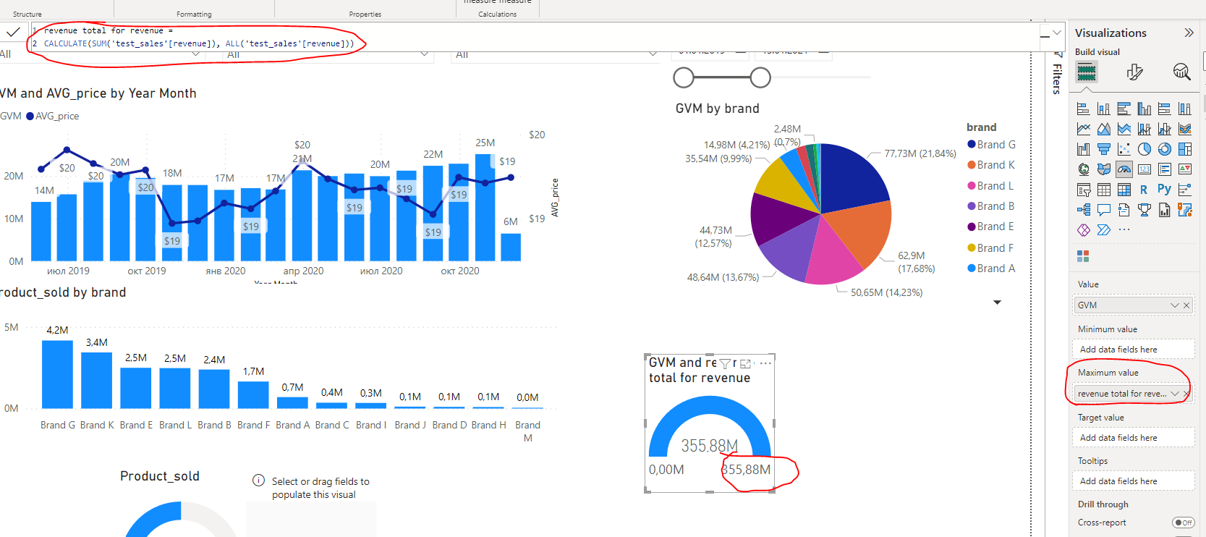Image resolution: width=1206 pixels, height=537 pixels.
Task: Click Brand K legend entry
Action: point(991,165)
